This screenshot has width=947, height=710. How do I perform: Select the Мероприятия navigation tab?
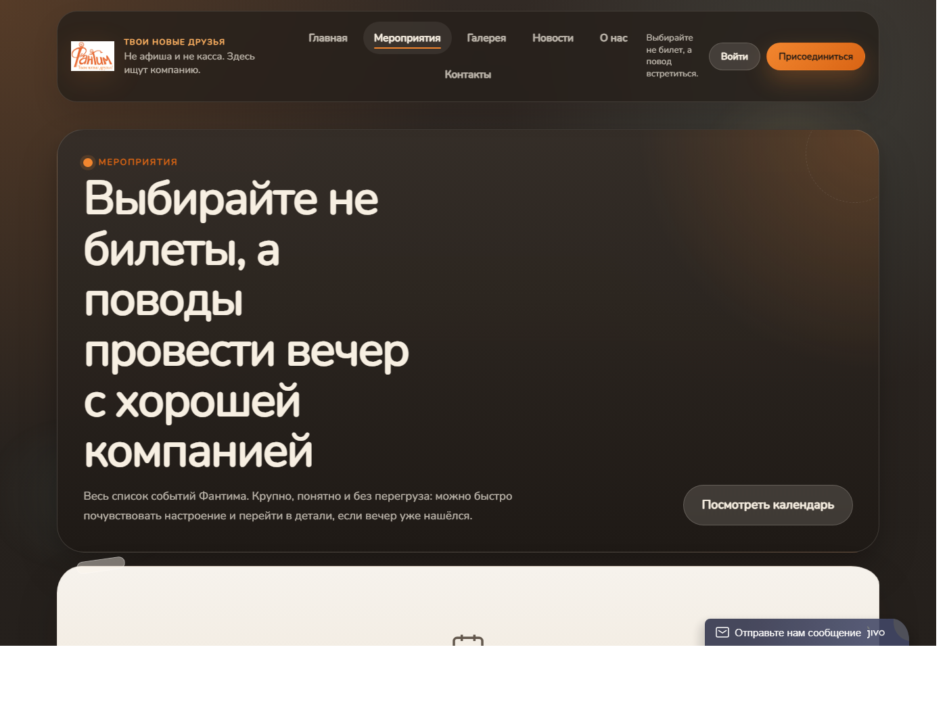tap(407, 38)
